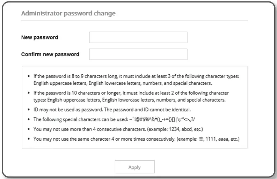This screenshot has width=277, height=179.
Task: Click the bullet point before the first rule
Action: (x=28, y=77)
